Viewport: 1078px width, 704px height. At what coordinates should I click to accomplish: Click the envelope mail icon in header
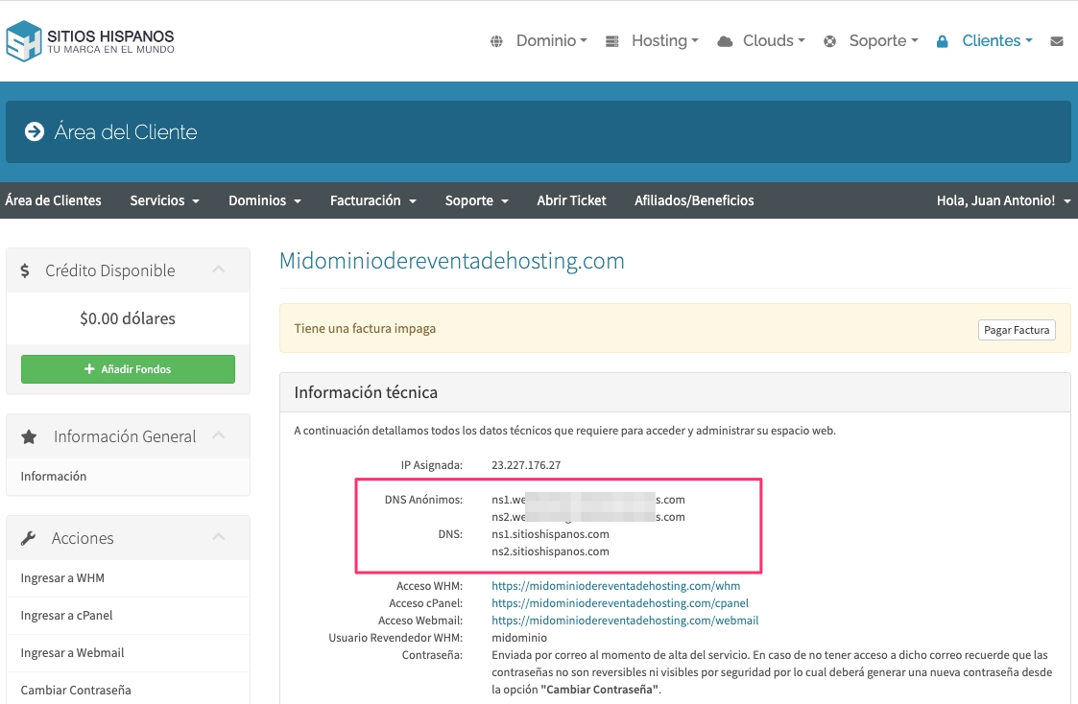pos(1057,41)
